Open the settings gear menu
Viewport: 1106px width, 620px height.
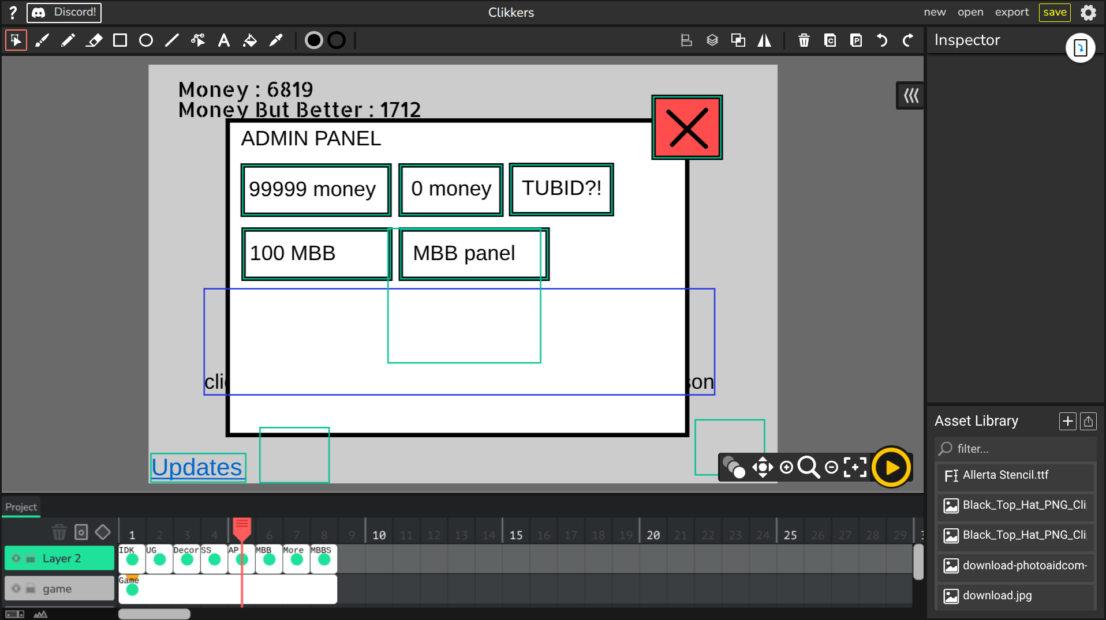(x=1088, y=13)
